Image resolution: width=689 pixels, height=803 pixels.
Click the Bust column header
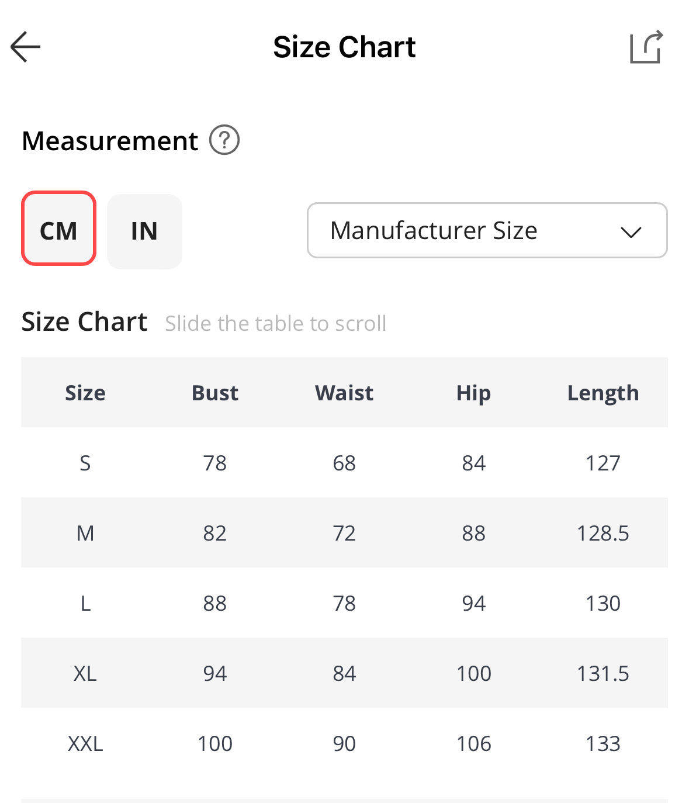[215, 393]
